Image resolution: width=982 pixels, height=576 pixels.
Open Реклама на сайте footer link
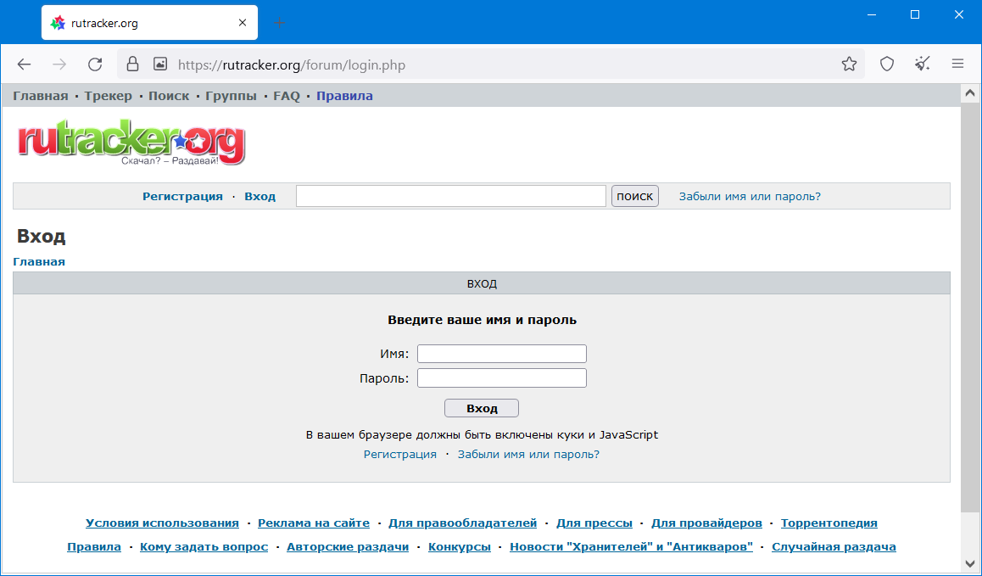tap(314, 523)
